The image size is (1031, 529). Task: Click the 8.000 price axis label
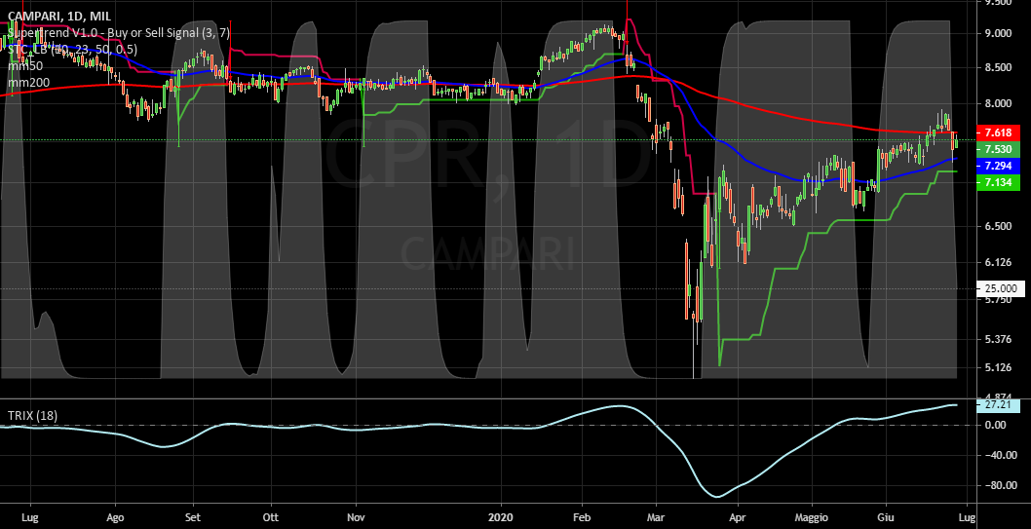pos(998,103)
